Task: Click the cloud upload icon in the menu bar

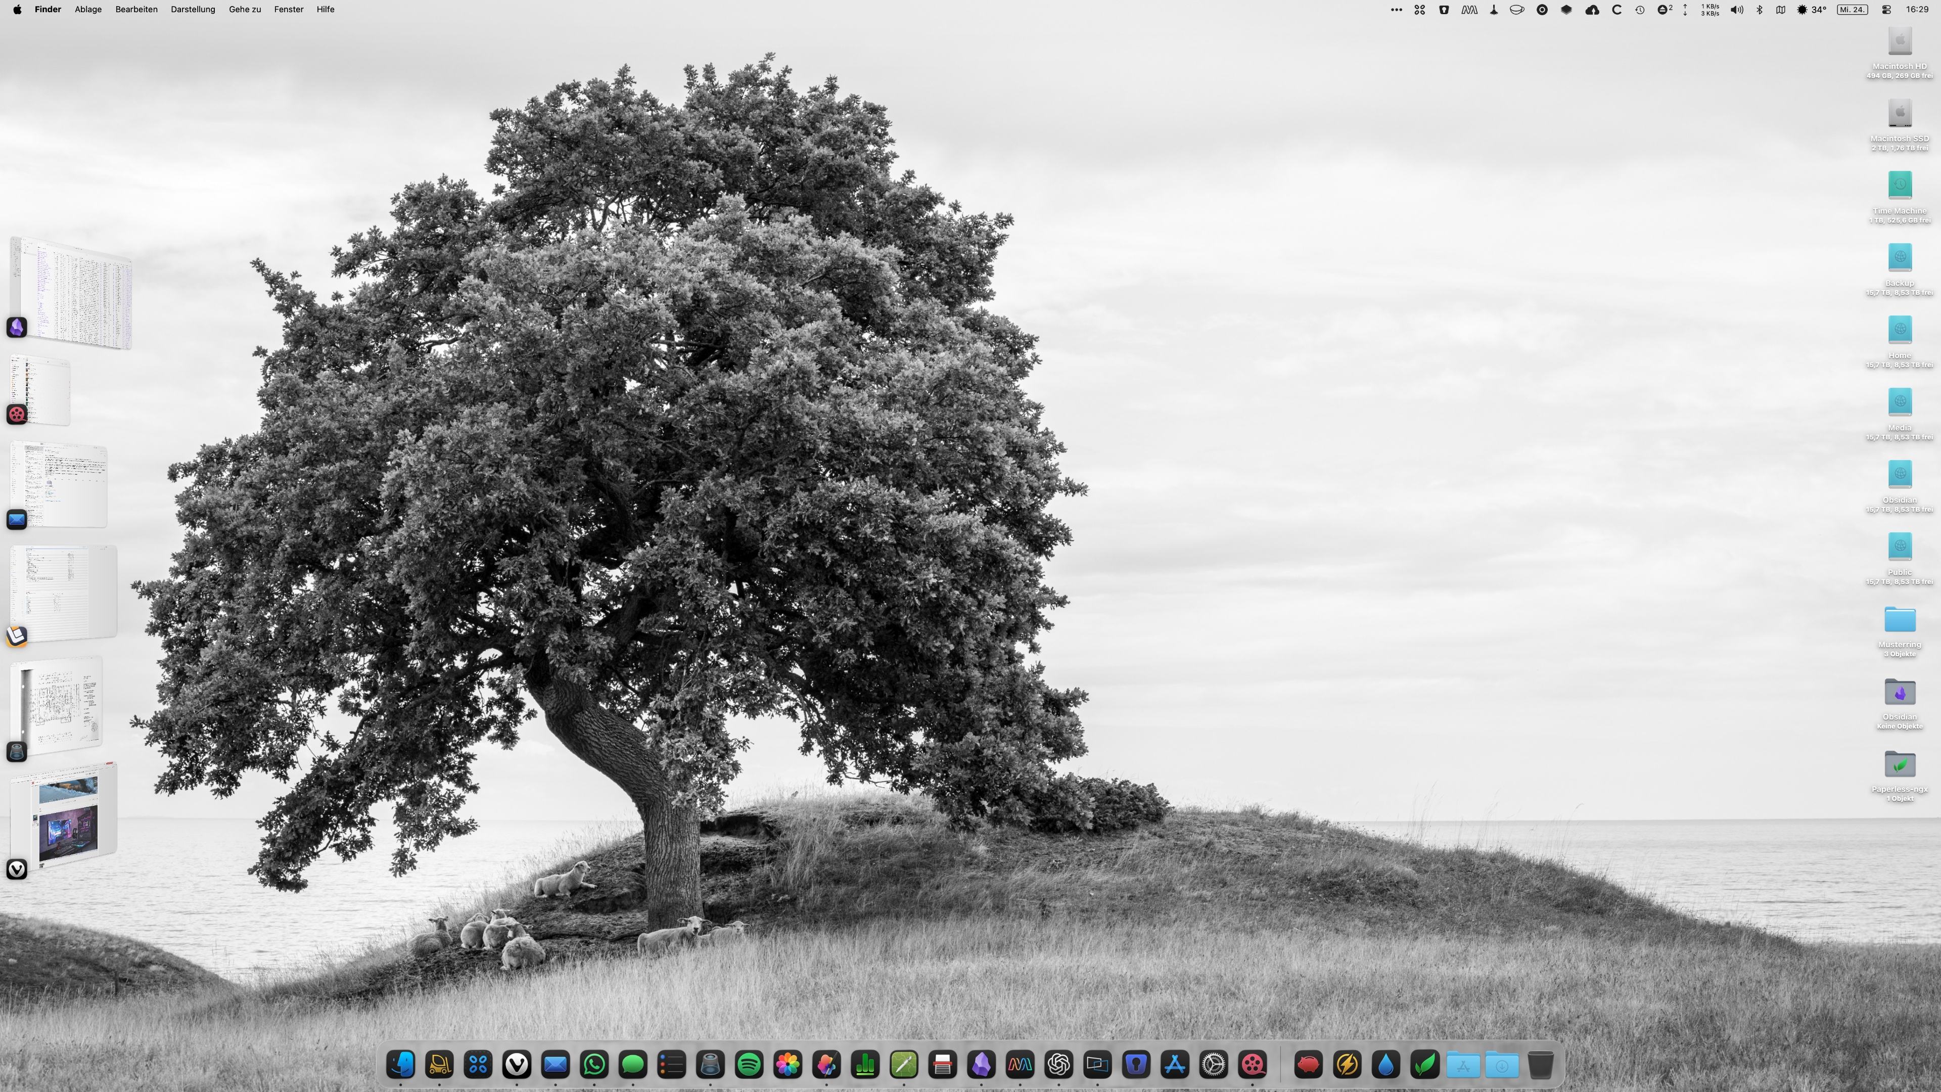Action: [x=1592, y=10]
